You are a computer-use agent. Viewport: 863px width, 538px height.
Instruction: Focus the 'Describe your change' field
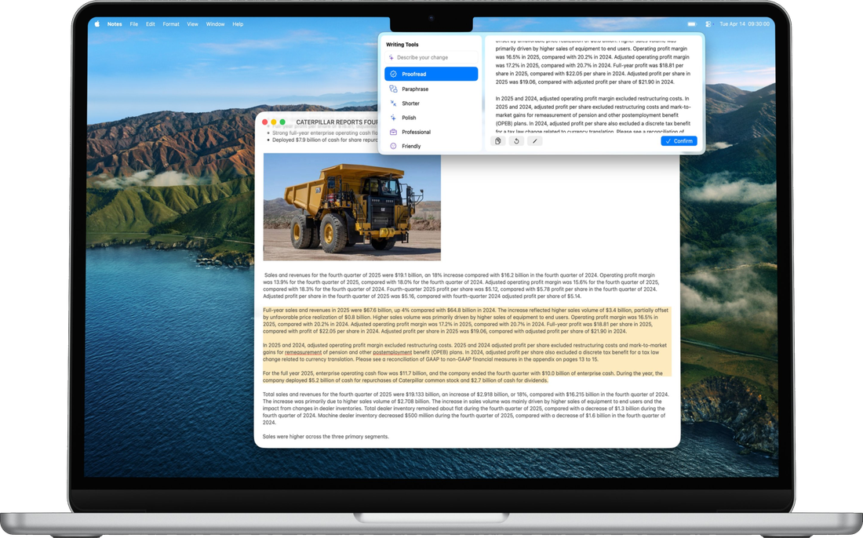click(x=431, y=57)
